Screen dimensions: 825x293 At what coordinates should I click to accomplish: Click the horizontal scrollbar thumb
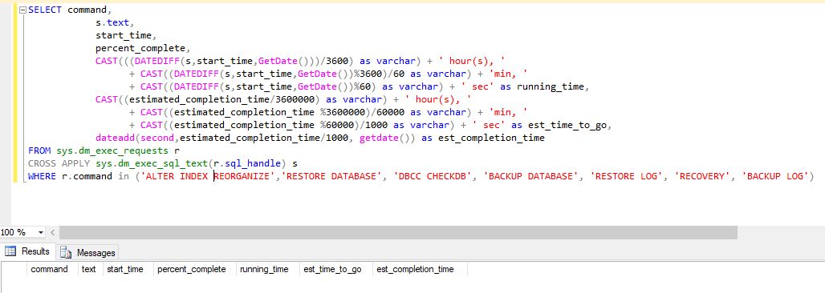398,232
